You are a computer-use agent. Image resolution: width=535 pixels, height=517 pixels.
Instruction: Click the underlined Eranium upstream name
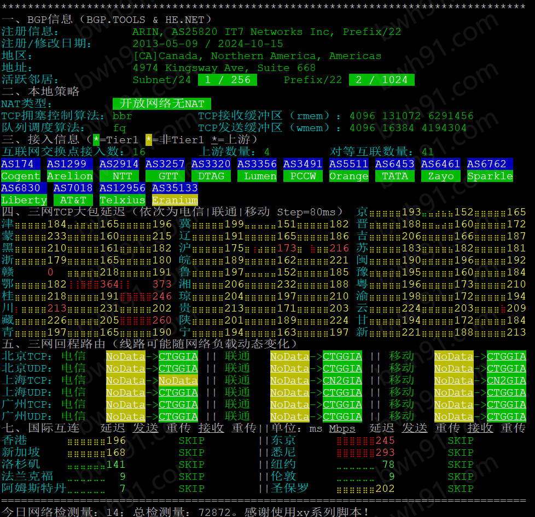tap(175, 200)
